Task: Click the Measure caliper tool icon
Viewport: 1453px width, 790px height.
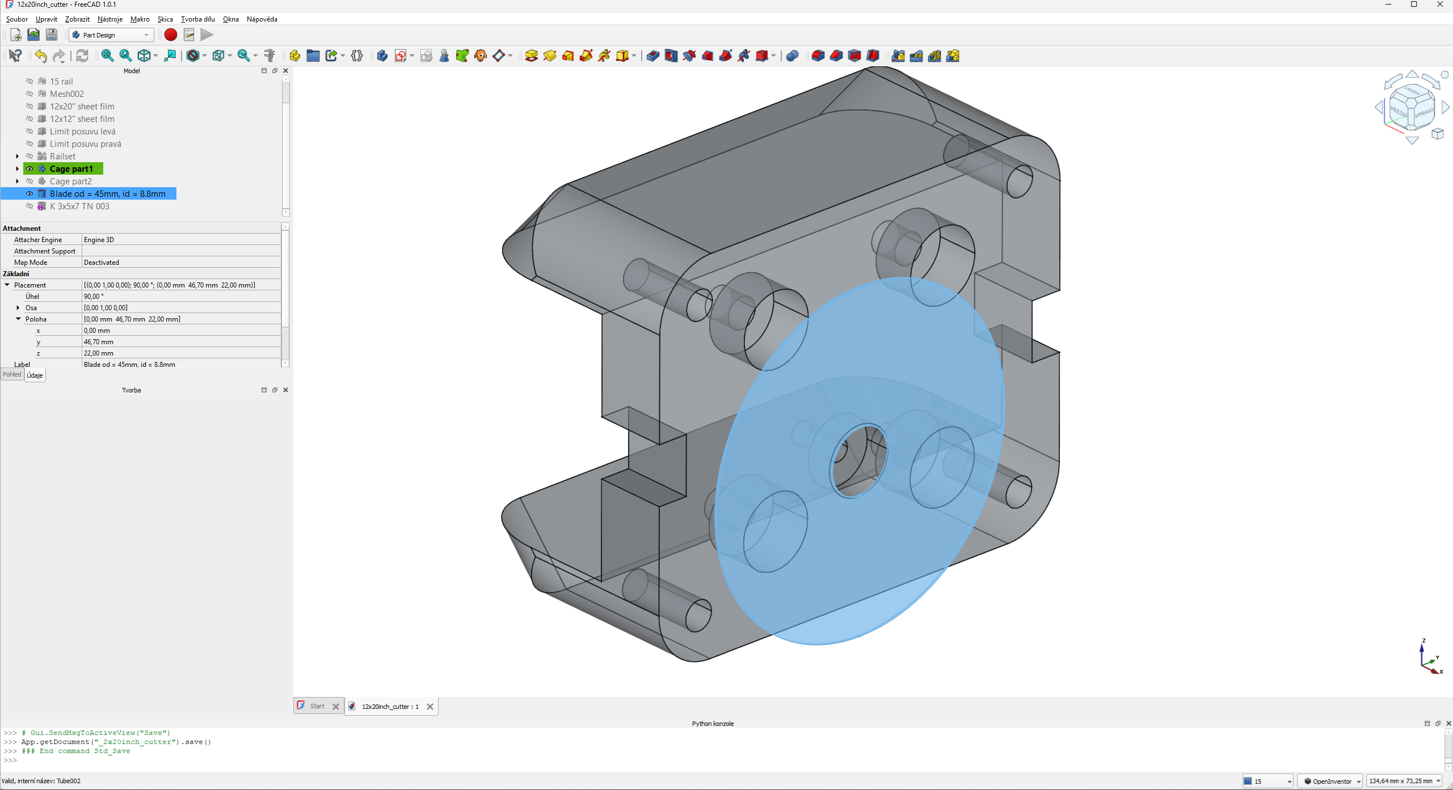Action: click(x=269, y=56)
